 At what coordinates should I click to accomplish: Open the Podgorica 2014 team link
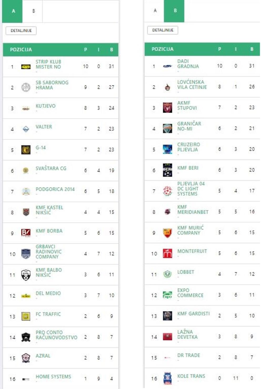click(55, 189)
